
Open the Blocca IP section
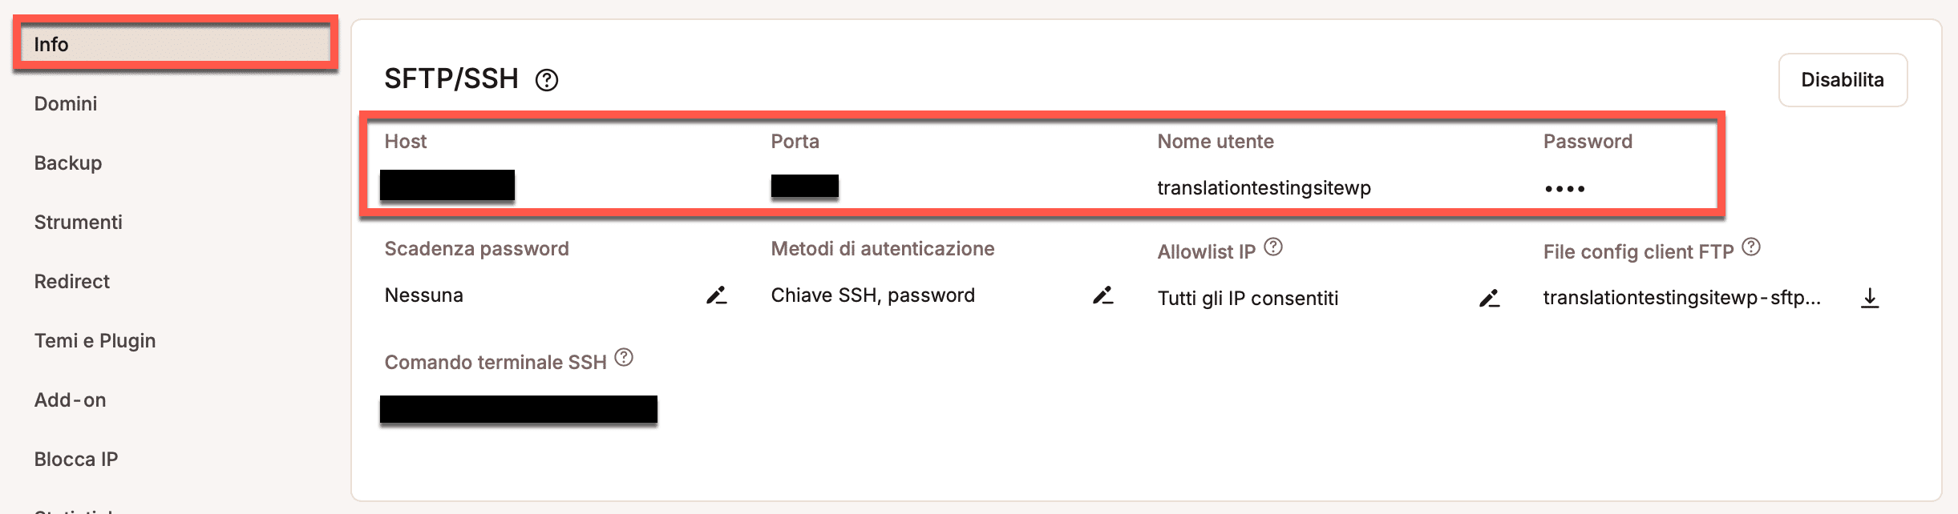tap(76, 459)
